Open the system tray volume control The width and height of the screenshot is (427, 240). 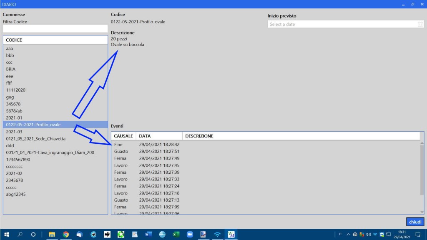pyautogui.click(x=369, y=234)
